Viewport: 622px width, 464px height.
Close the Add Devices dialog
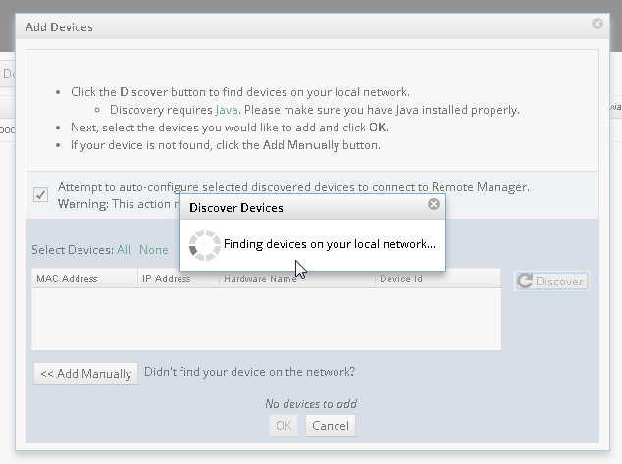coord(597,24)
